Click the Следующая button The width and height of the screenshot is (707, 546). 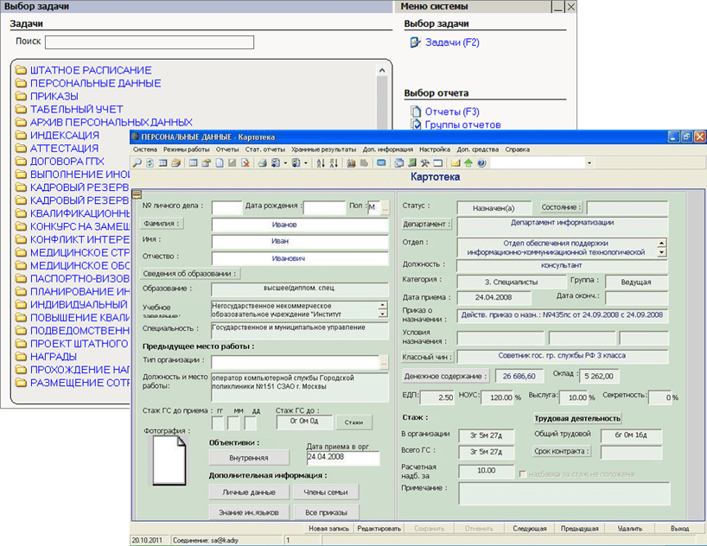tap(529, 529)
